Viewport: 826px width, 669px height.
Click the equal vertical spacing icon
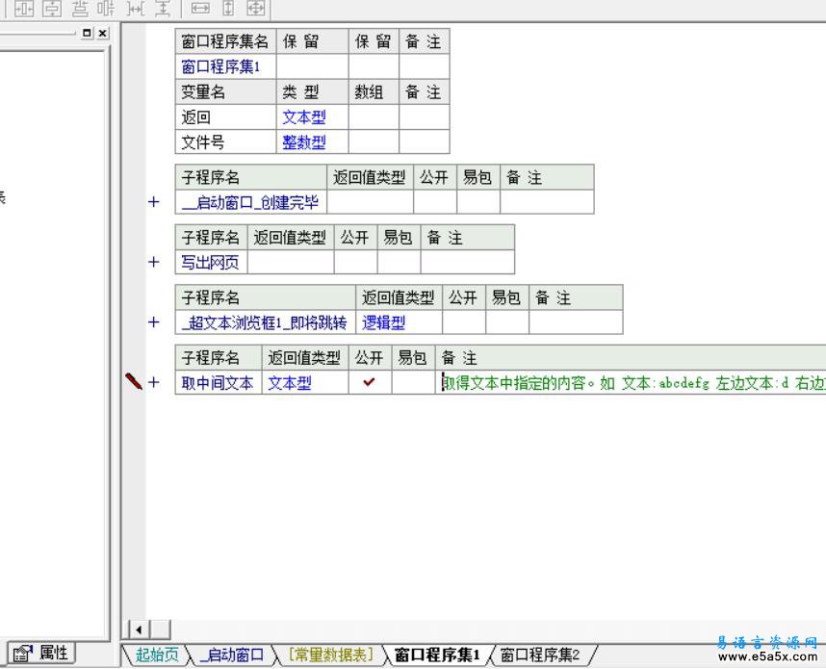(x=79, y=9)
